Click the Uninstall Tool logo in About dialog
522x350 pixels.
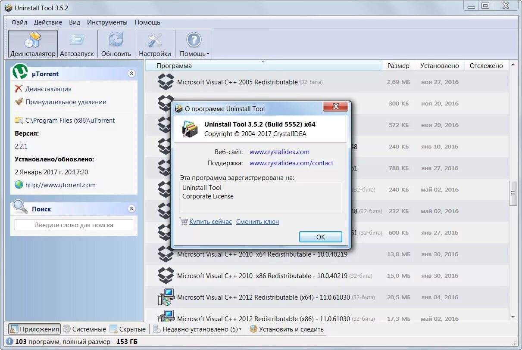190,129
